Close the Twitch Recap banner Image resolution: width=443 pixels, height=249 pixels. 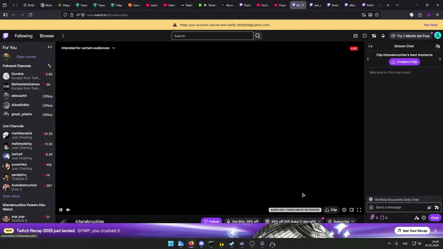pyautogui.click(x=435, y=231)
